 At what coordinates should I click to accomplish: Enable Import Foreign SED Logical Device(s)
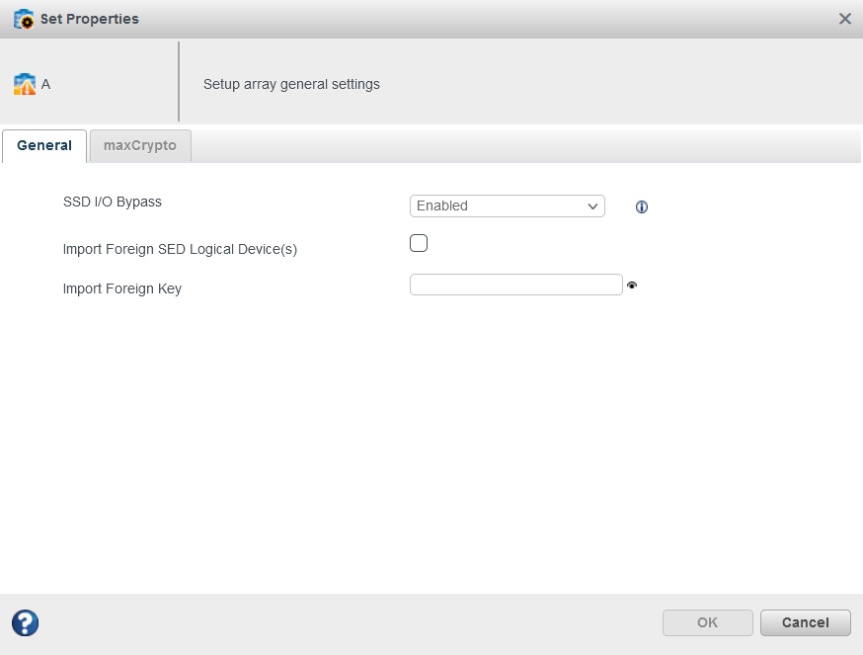(418, 242)
